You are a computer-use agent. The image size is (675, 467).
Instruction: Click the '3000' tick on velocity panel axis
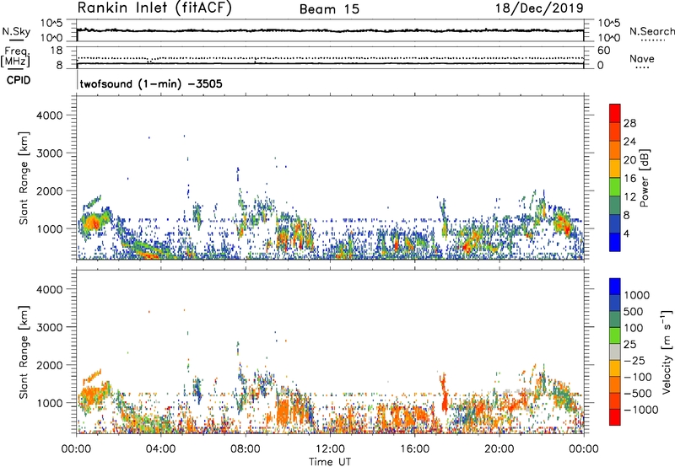pyautogui.click(x=49, y=327)
